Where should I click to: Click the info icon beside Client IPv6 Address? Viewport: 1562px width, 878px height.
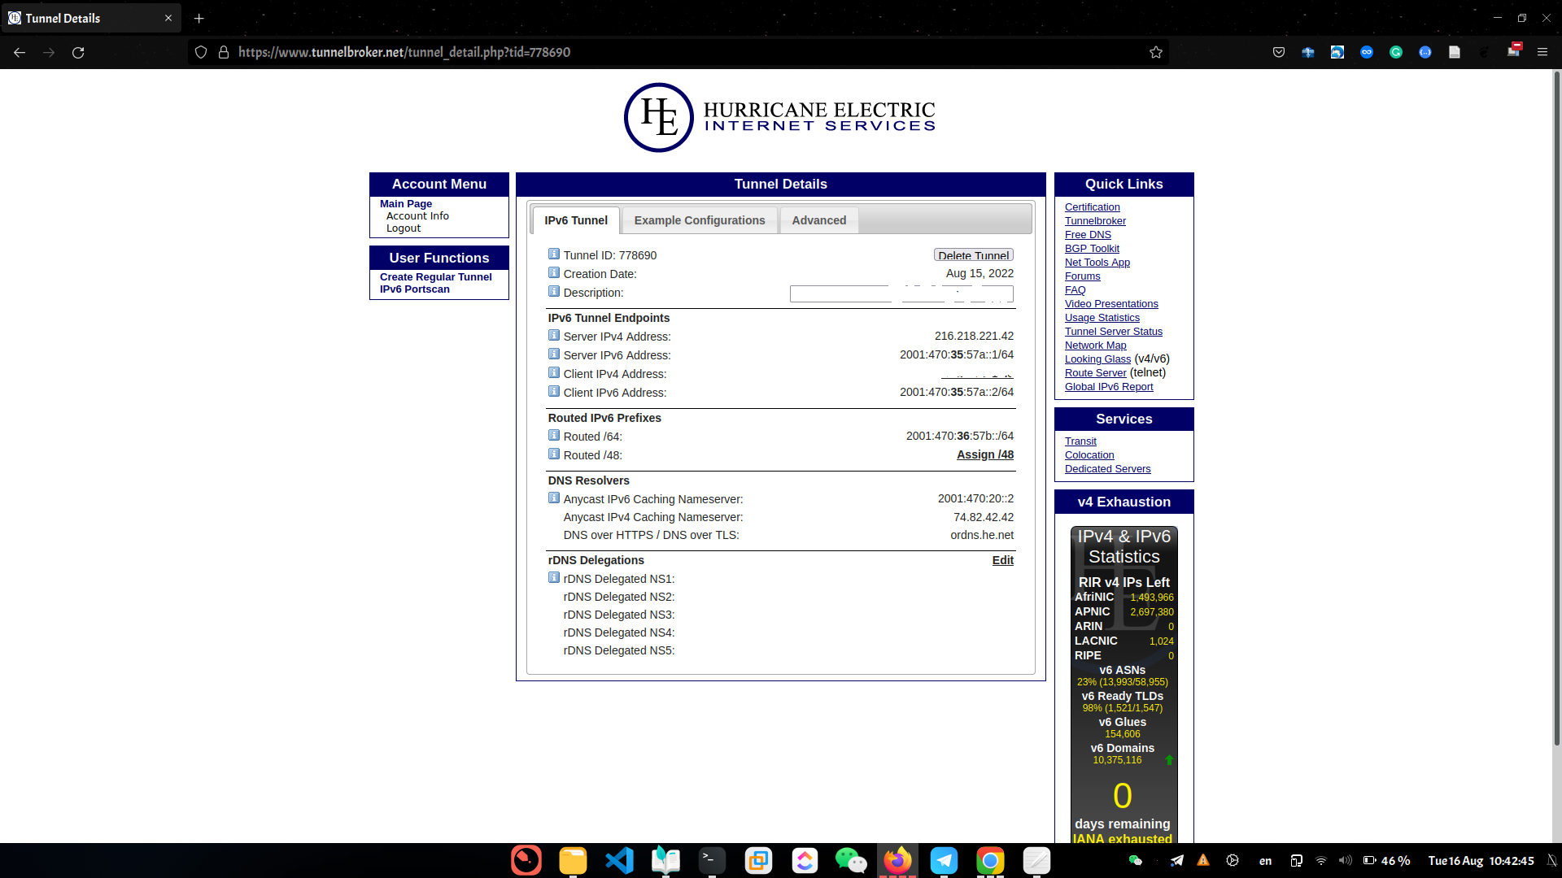(x=554, y=392)
